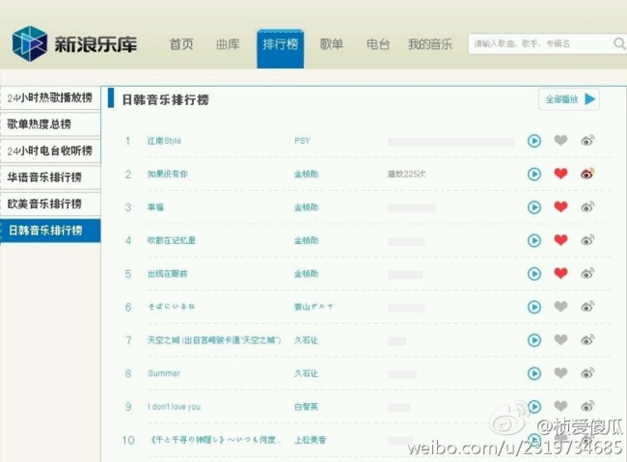Play the song 江南Style
Viewport: 627px width, 462px height.
click(x=534, y=141)
